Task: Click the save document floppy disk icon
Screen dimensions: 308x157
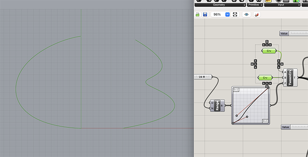Action: point(205,14)
